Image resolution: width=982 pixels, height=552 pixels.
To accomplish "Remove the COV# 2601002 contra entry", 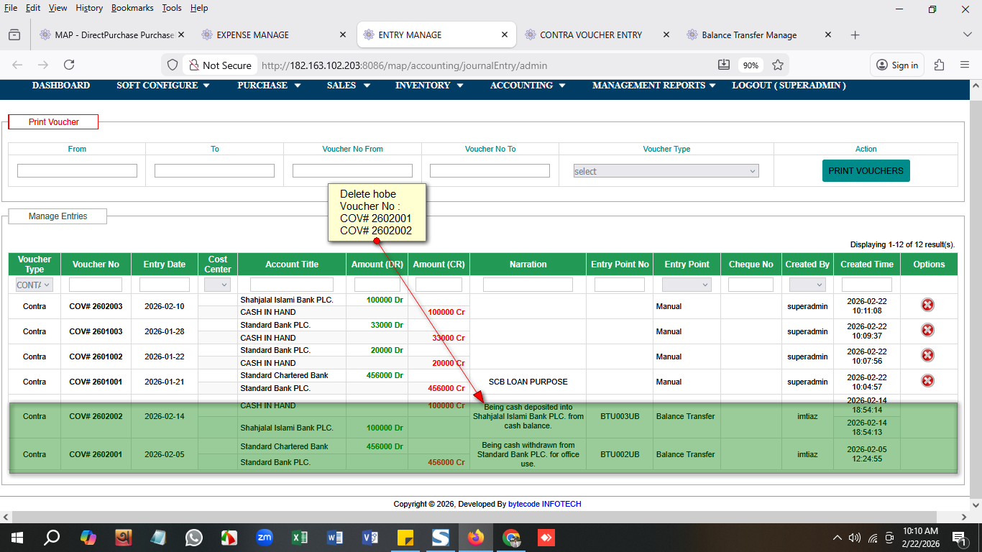I will click(x=927, y=356).
